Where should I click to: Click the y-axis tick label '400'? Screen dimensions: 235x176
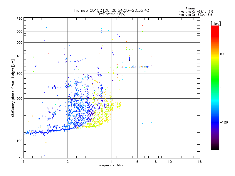[x=20, y=56]
